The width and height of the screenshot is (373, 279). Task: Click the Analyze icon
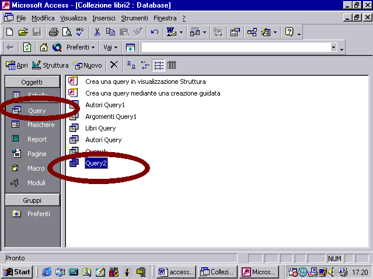click(x=195, y=32)
